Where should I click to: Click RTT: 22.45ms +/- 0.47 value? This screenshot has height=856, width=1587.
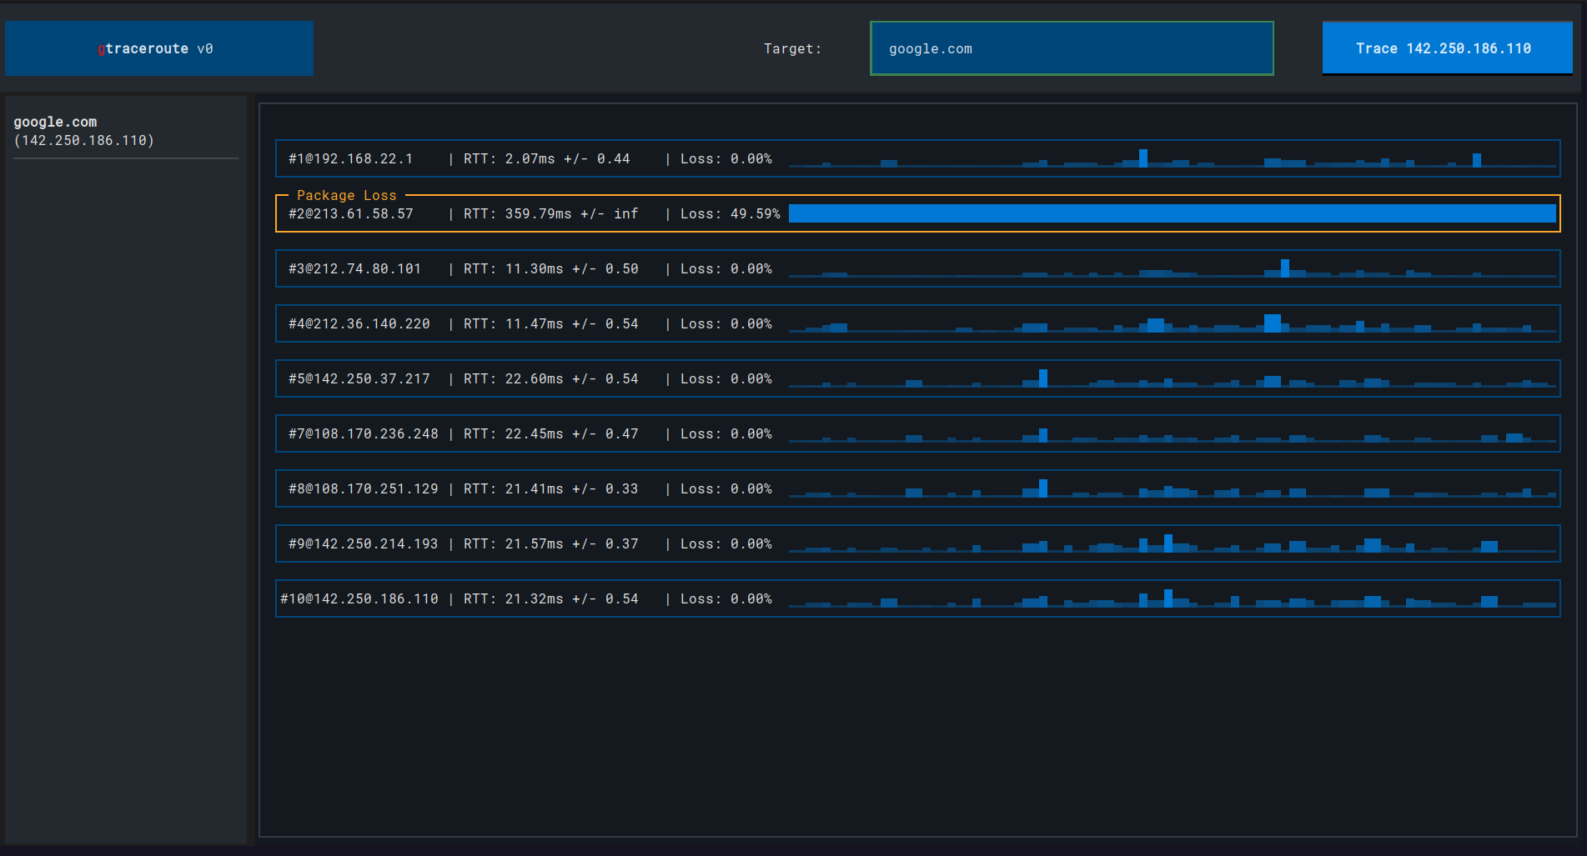[551, 433]
